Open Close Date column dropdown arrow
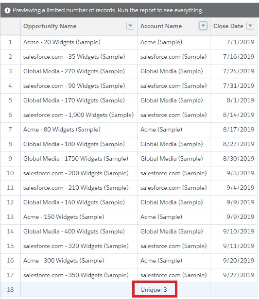 click(x=250, y=26)
